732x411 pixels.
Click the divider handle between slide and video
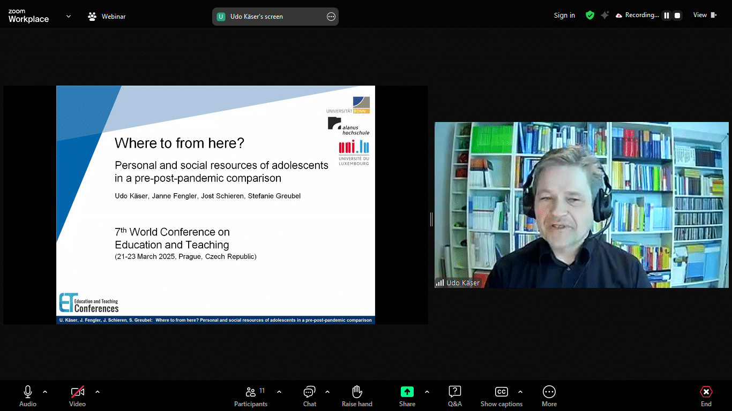tap(431, 219)
